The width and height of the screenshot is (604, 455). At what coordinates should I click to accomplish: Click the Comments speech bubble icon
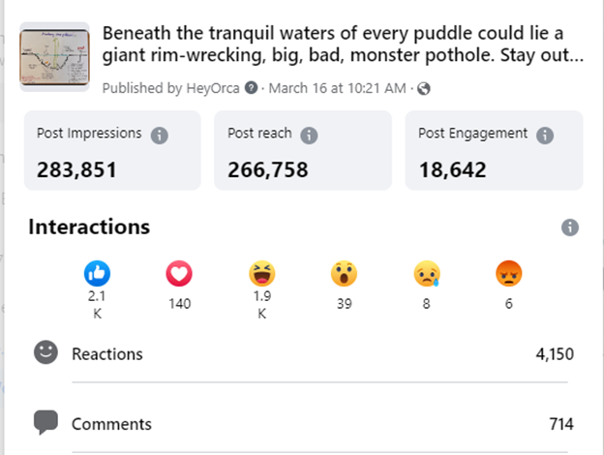[45, 423]
